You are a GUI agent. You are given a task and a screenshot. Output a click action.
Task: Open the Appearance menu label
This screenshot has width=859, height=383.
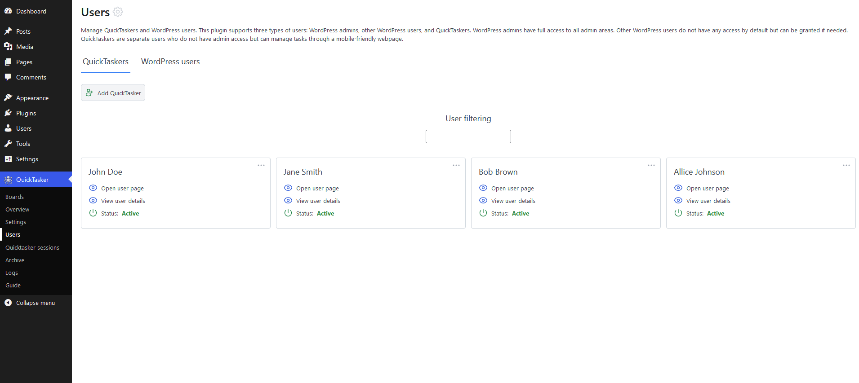pos(32,98)
